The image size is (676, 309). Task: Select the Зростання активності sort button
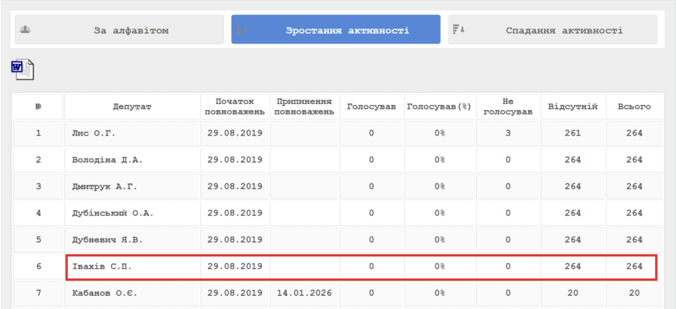point(336,30)
